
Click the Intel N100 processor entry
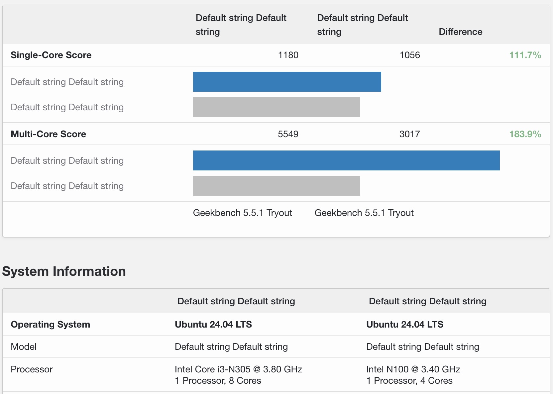coord(413,369)
